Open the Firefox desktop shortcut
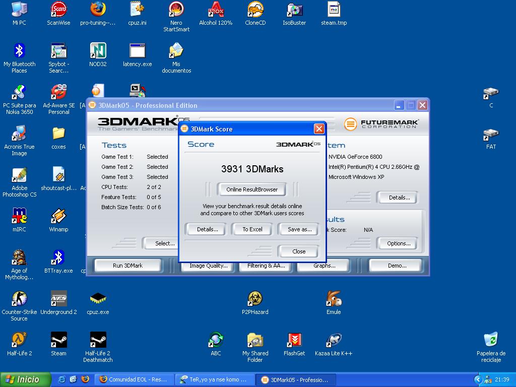516x387 pixels. coord(98,10)
